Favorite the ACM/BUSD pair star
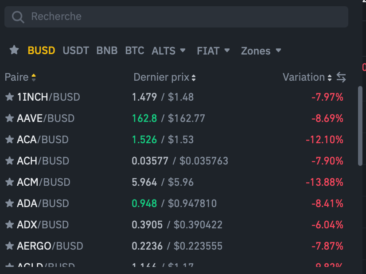 tap(8, 182)
